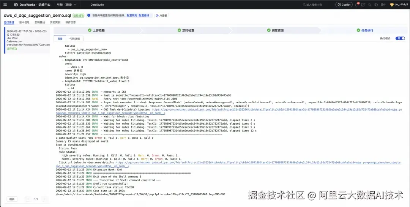The image size is (410, 207).
Task: Switch to the 影响基线 tab
Action: point(40,22)
